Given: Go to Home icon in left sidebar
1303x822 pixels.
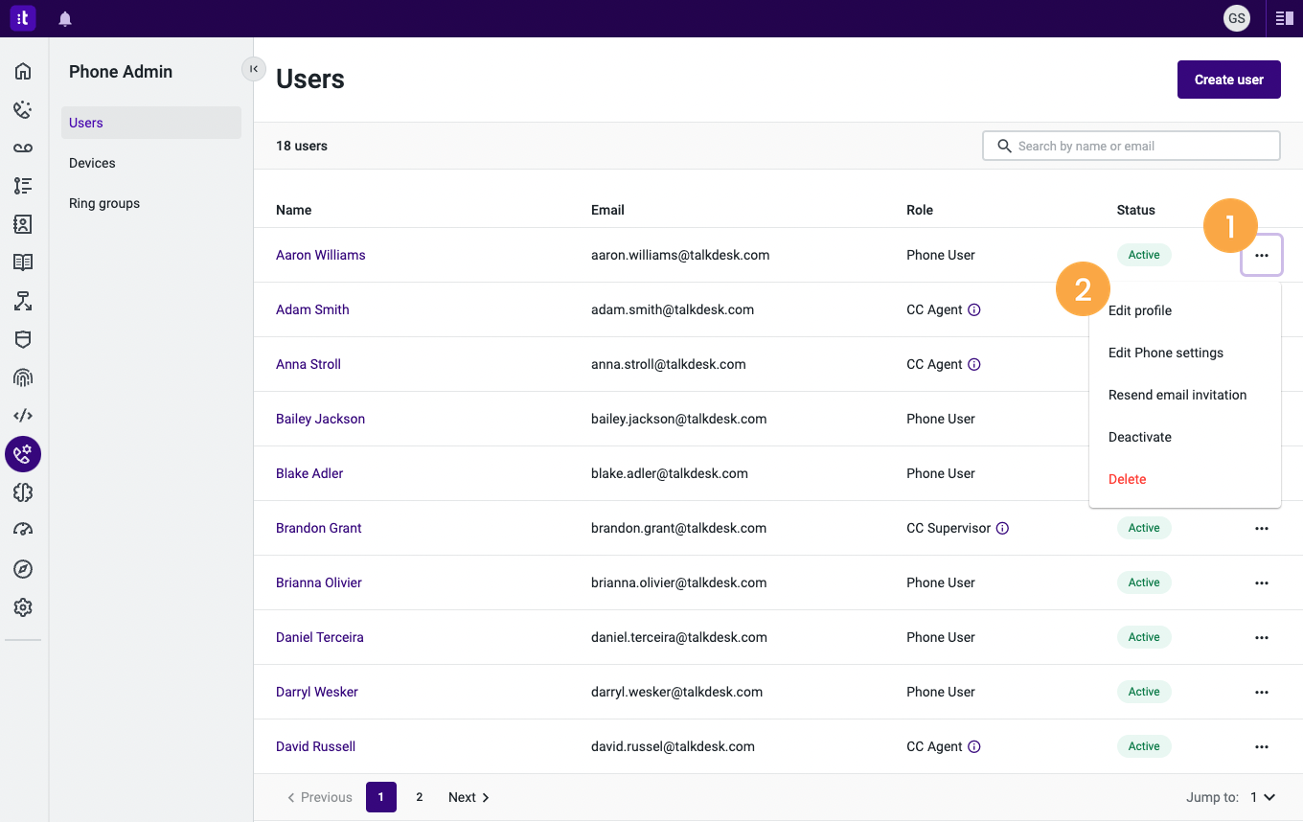Looking at the screenshot, I should pos(23,71).
